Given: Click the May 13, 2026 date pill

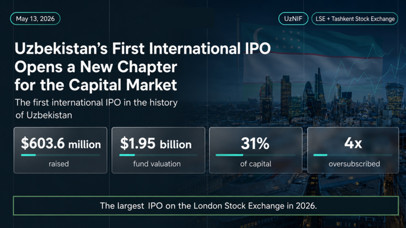Looking at the screenshot, I should coord(35,19).
